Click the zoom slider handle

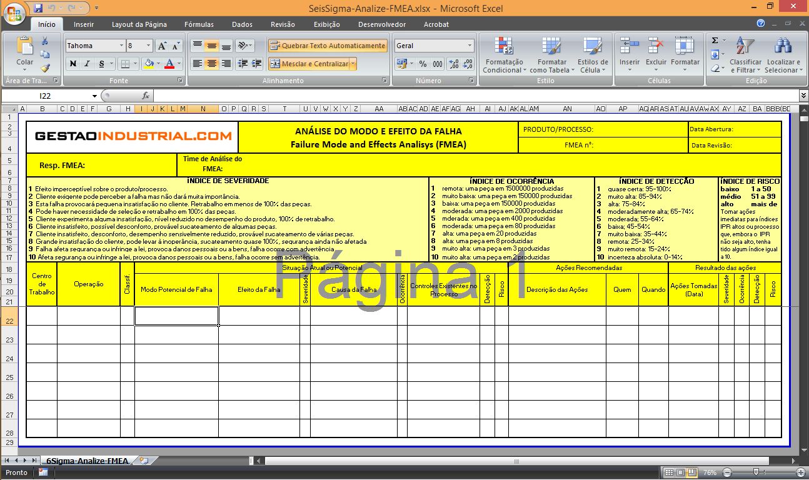[756, 472]
